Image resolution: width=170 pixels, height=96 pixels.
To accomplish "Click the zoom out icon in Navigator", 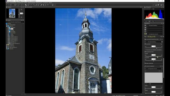I will click(x=22, y=17).
